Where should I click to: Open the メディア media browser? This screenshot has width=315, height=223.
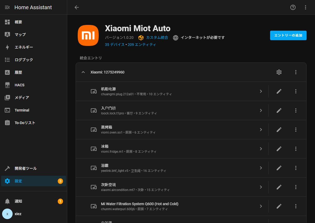[x=34, y=98]
